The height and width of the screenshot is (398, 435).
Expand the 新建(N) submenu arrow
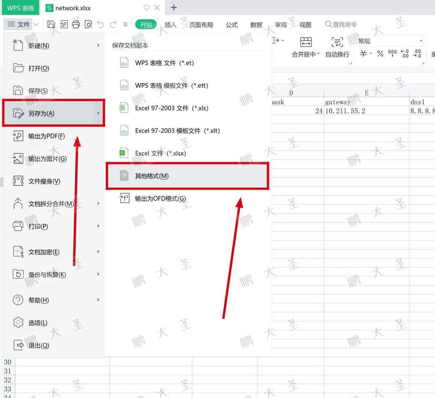click(x=98, y=45)
